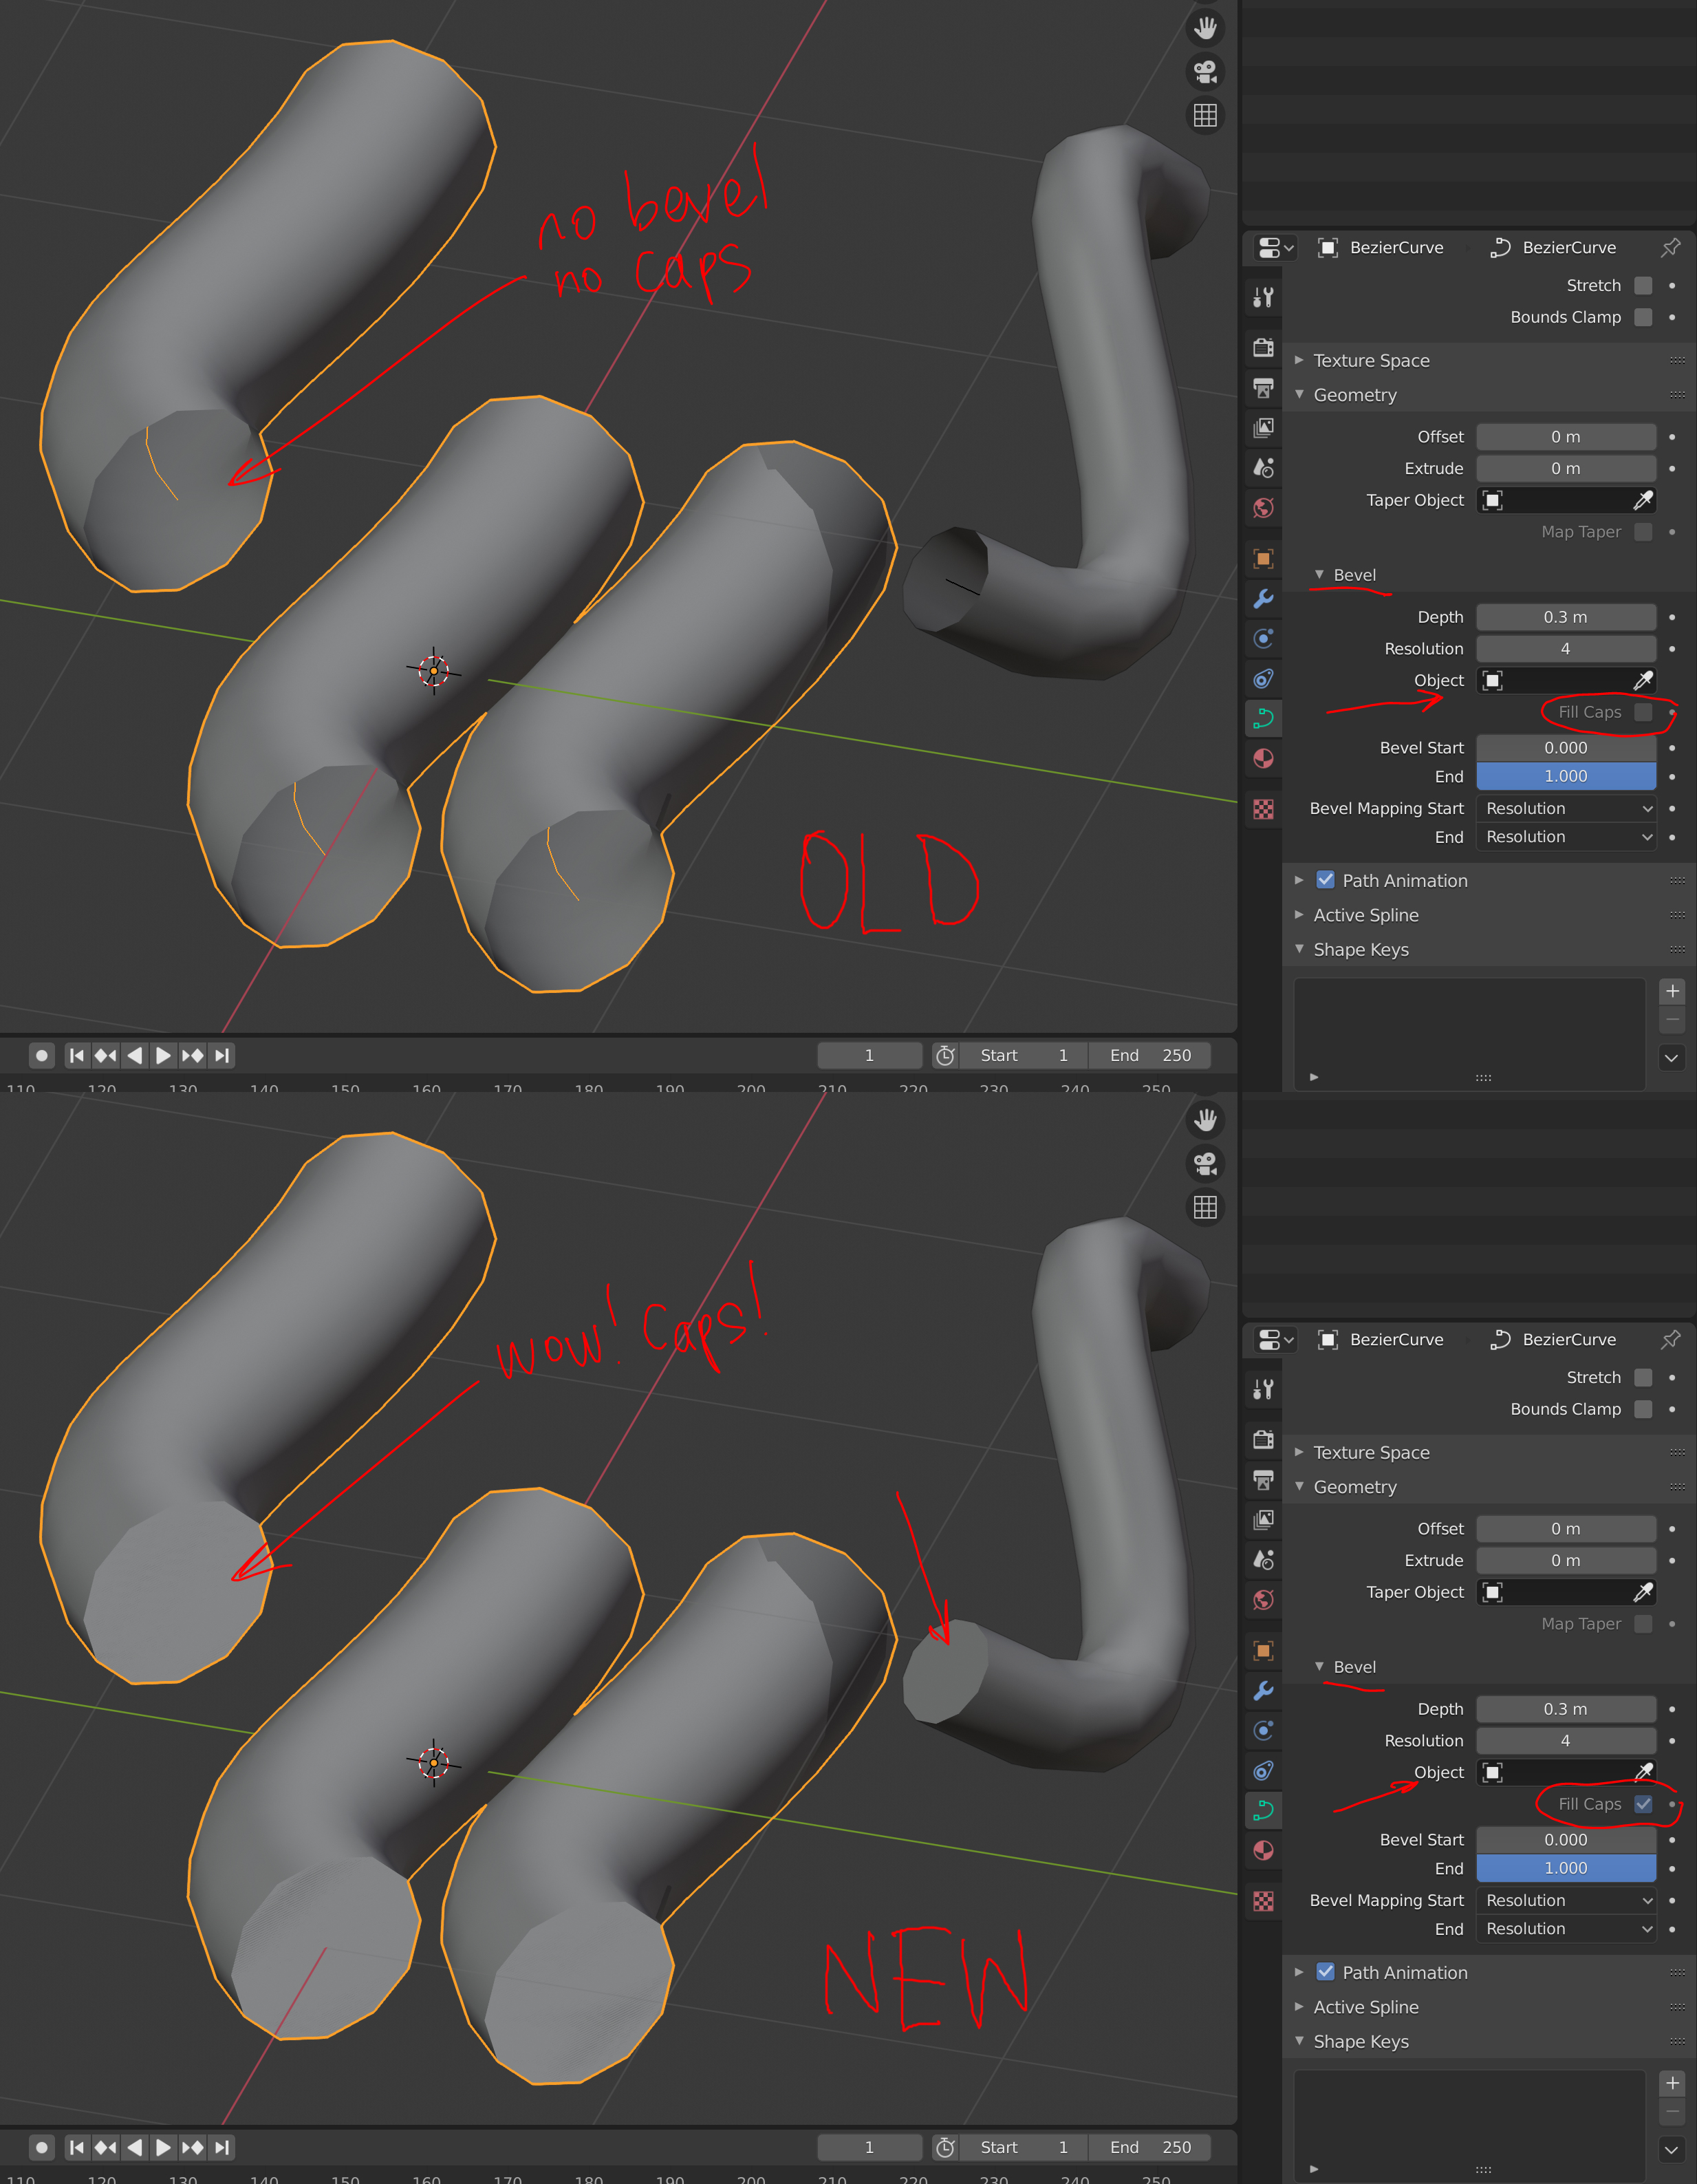This screenshot has height=2184, width=1697.
Task: Play animation in the top timeline
Action: 163,1055
